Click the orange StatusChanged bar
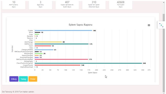 click(x=37, y=55)
